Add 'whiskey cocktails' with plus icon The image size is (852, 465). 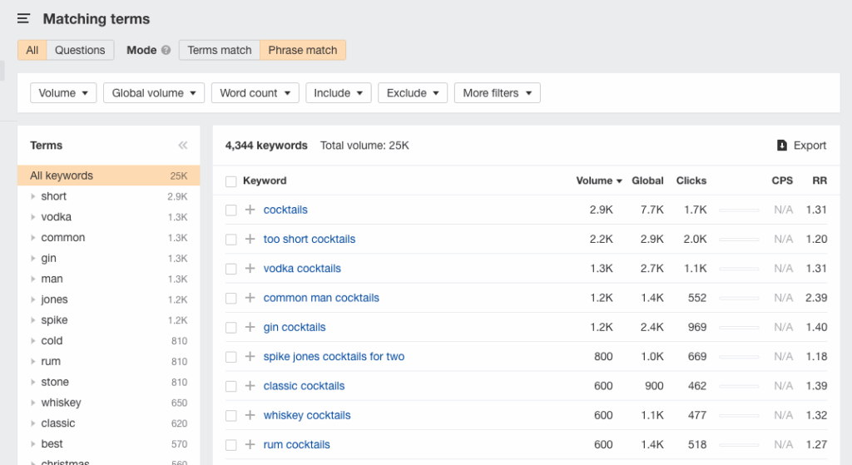pos(250,415)
